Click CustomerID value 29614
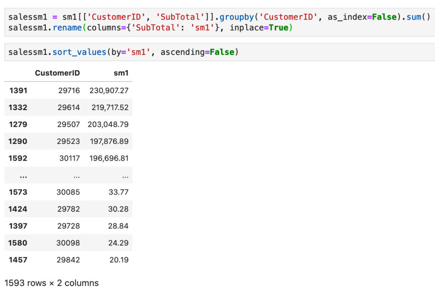The image size is (435, 296). (69, 107)
